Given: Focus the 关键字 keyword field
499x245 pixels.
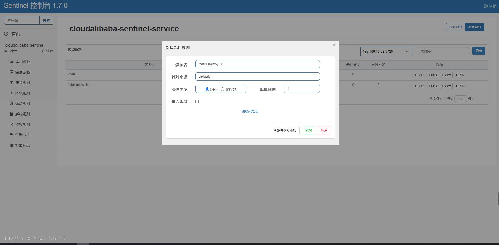Looking at the screenshot, I should pos(443,51).
